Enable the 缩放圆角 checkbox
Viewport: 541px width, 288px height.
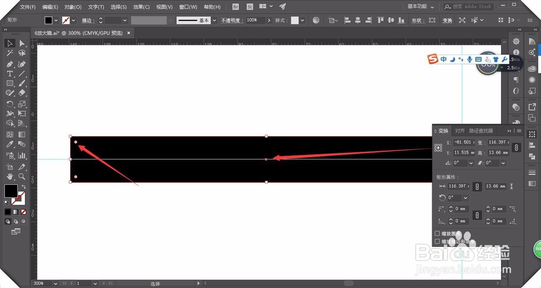(x=437, y=233)
